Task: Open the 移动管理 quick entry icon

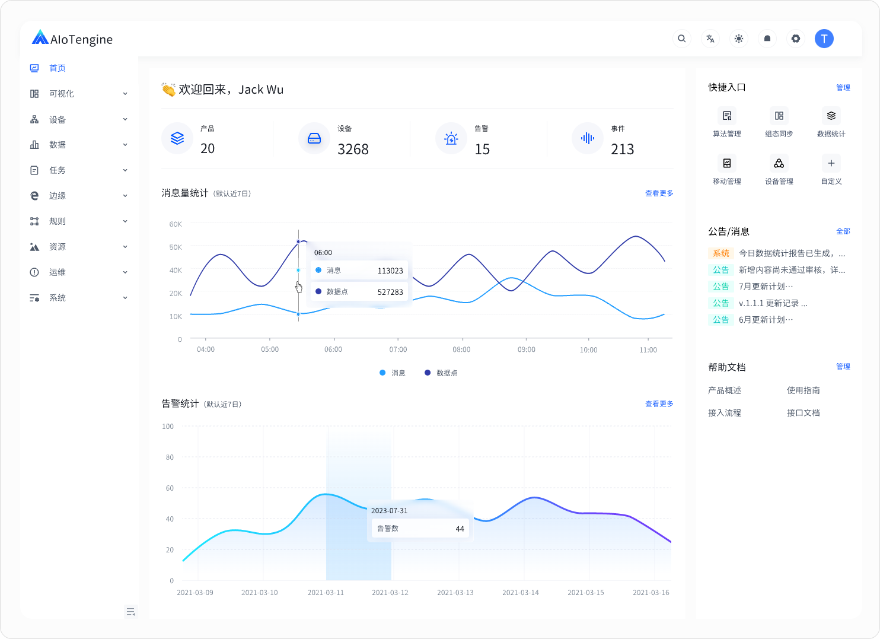Action: coord(727,163)
